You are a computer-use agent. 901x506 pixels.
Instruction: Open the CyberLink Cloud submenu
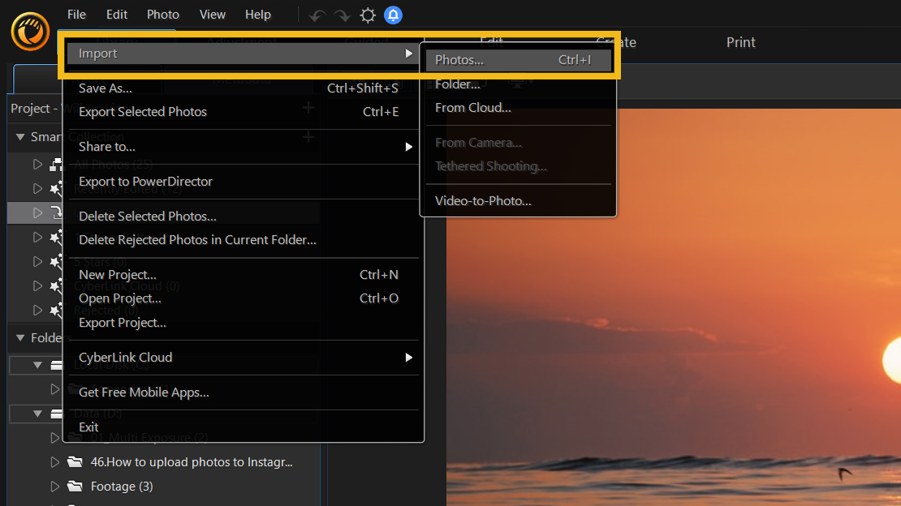[244, 358]
